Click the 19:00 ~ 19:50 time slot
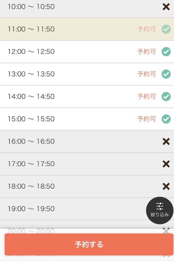 coord(87,209)
